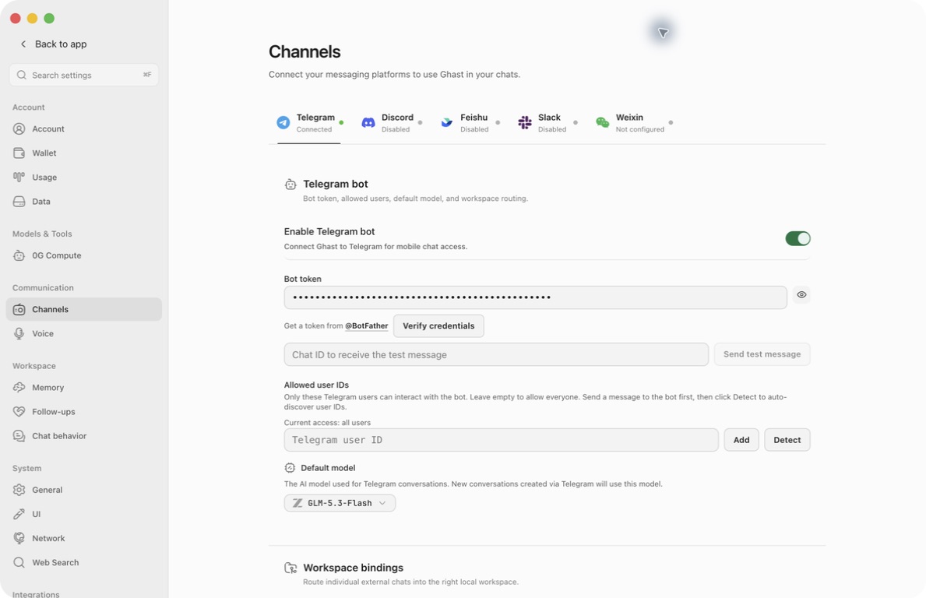Switch to the Feishu tab

[470, 123]
